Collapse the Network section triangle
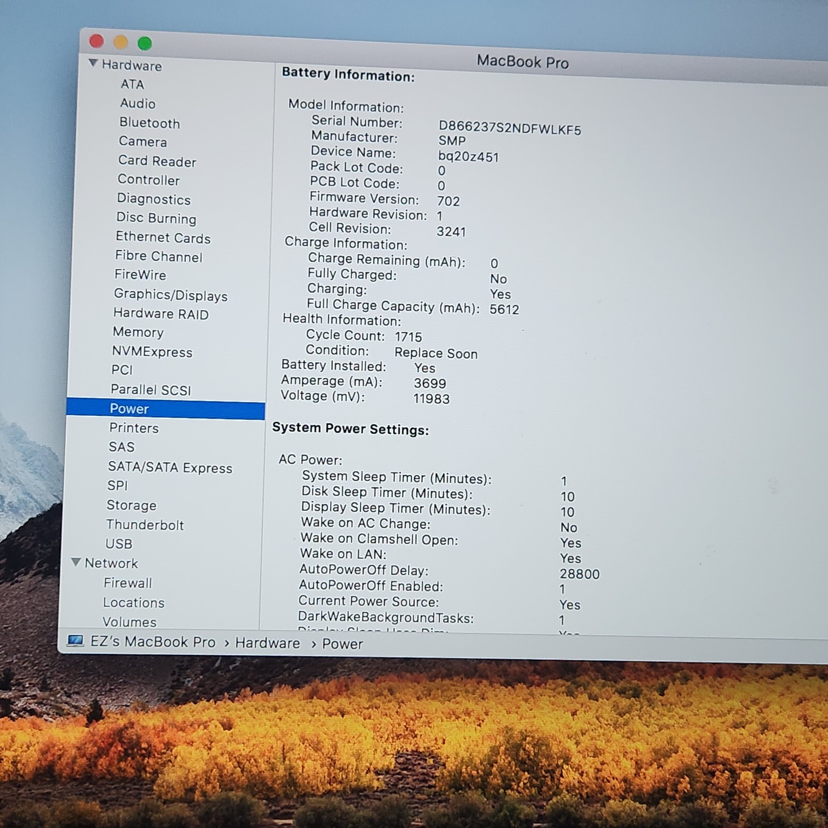 pyautogui.click(x=76, y=562)
